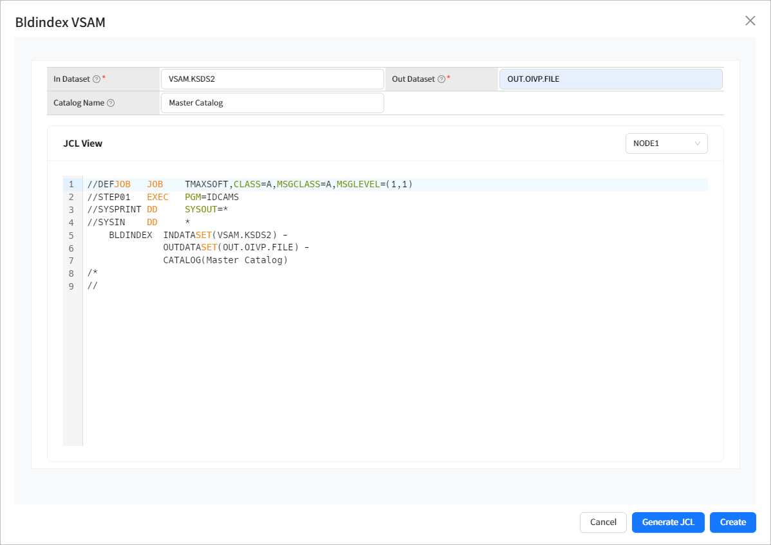Click the help icon beside Out Dataset

[441, 79]
